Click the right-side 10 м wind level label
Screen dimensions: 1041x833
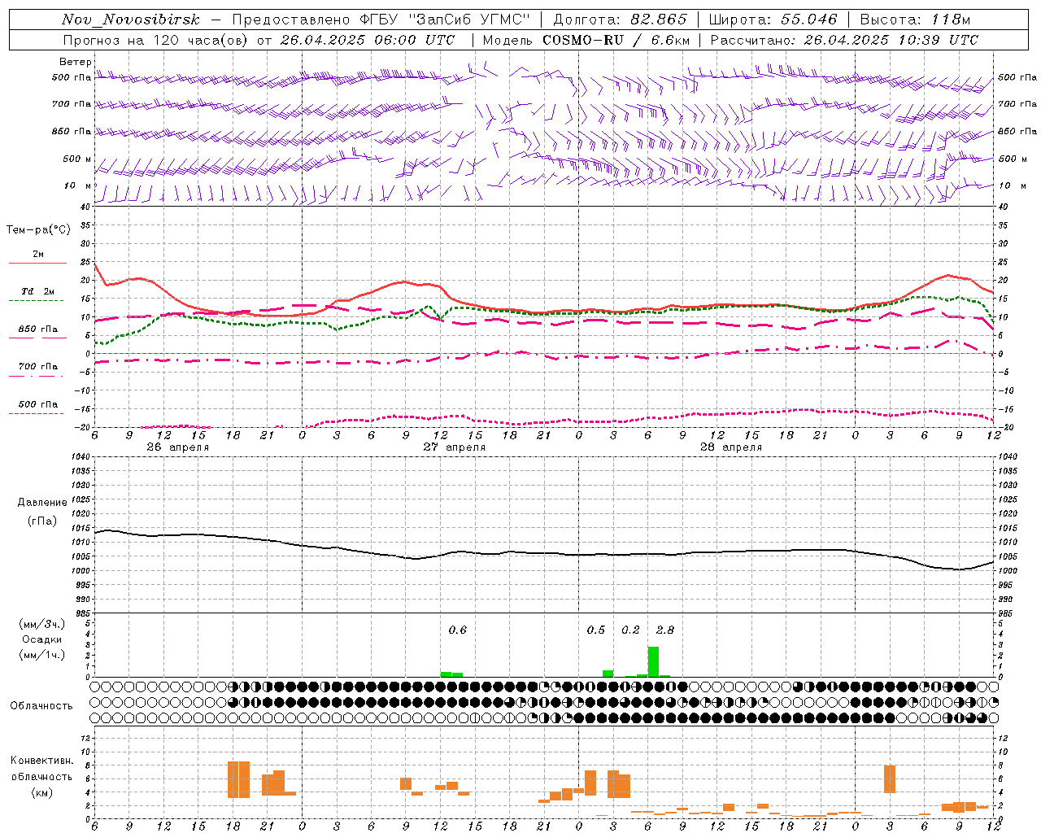pos(1012,185)
